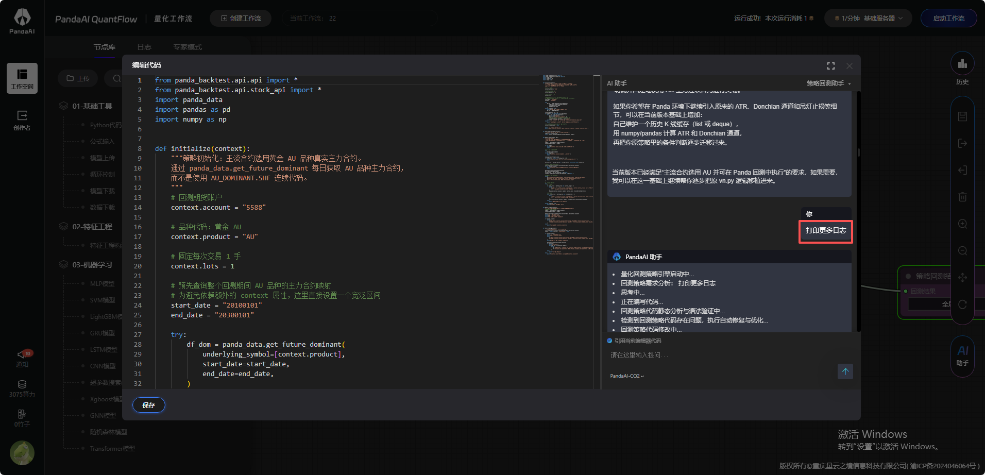985x475 pixels.
Task: Select the SVM模型 node
Action: 102,300
